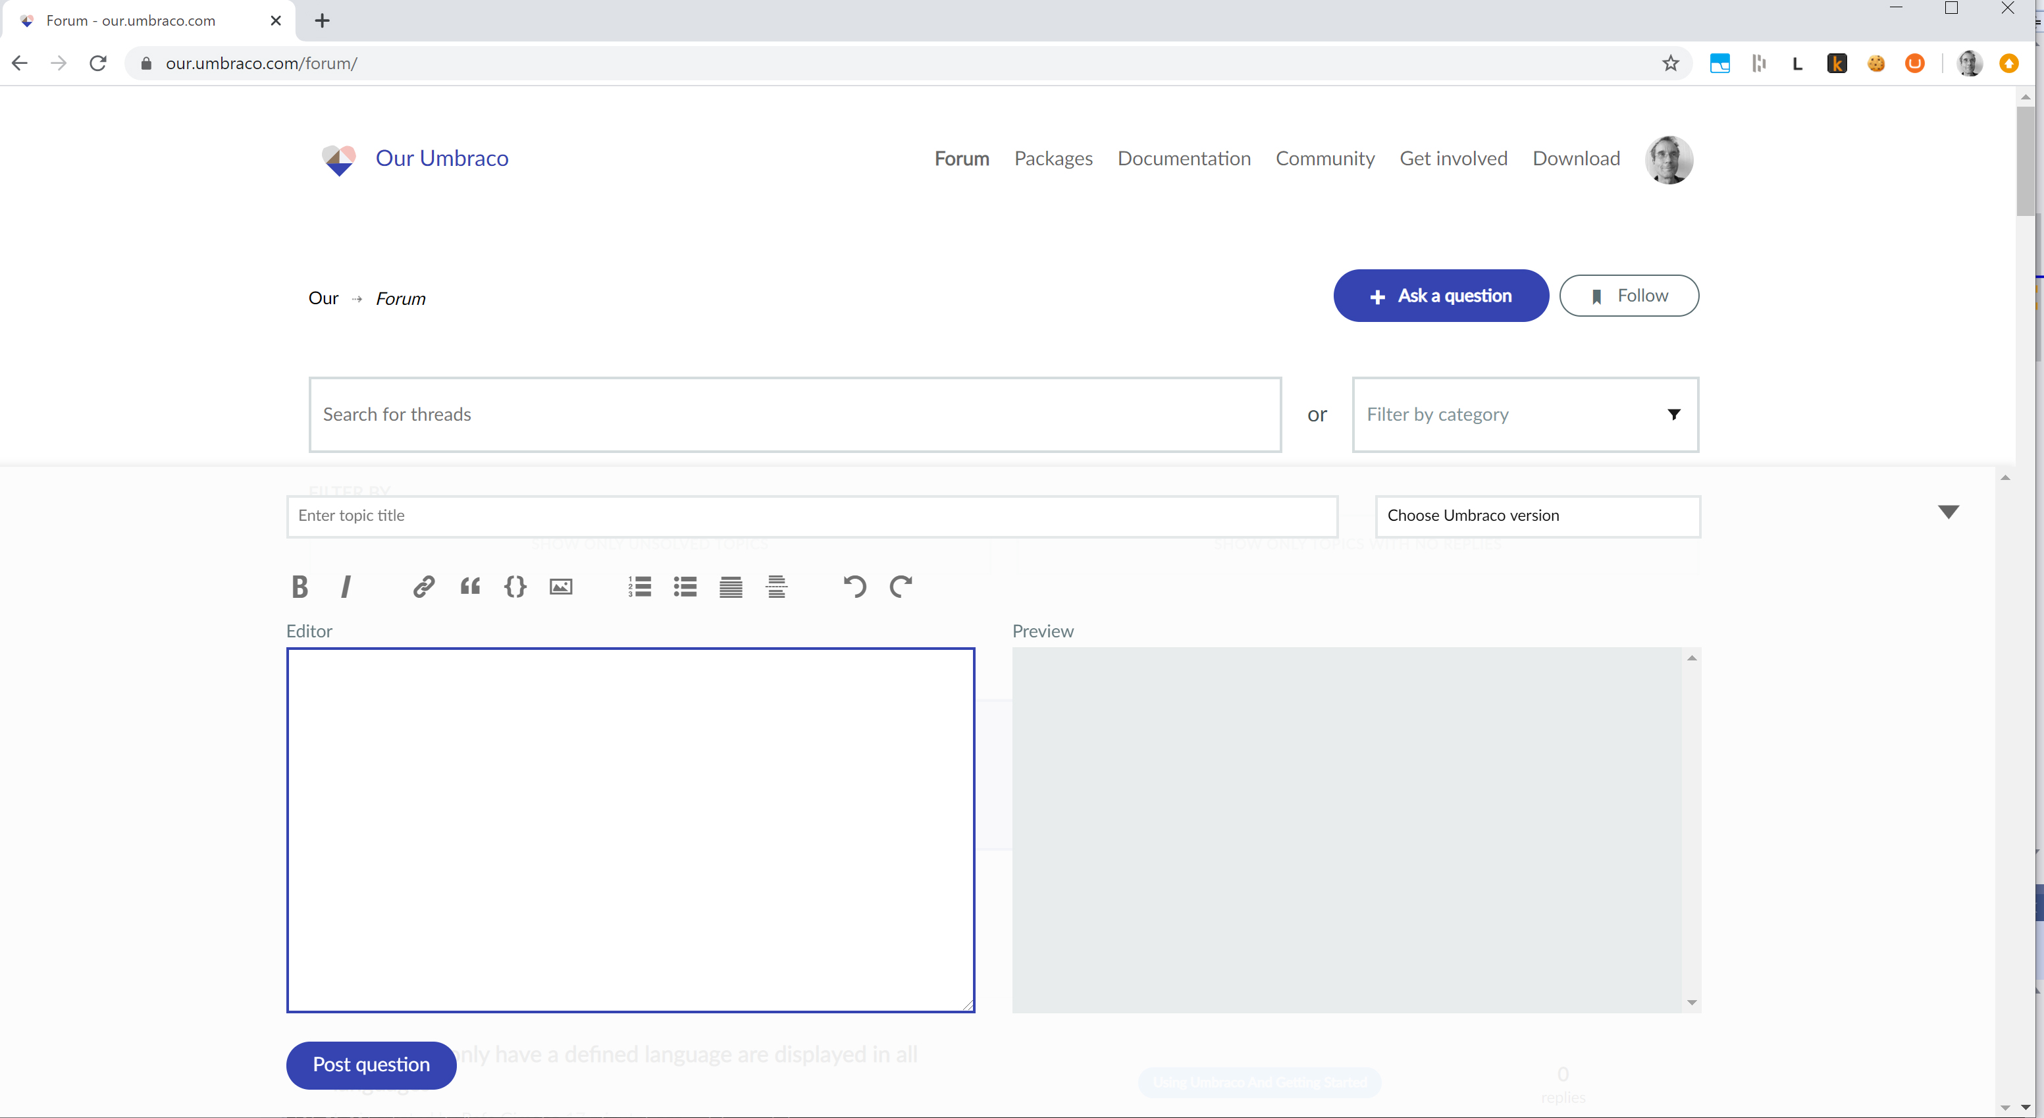The width and height of the screenshot is (2044, 1118).
Task: Insert a blockquote in the editor
Action: click(470, 587)
